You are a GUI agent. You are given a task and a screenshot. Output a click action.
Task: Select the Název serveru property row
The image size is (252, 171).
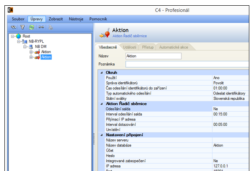tap(177, 140)
